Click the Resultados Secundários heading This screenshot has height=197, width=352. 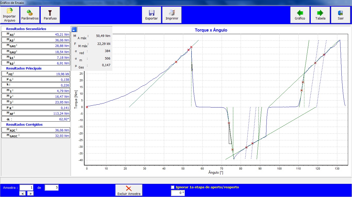(26, 29)
